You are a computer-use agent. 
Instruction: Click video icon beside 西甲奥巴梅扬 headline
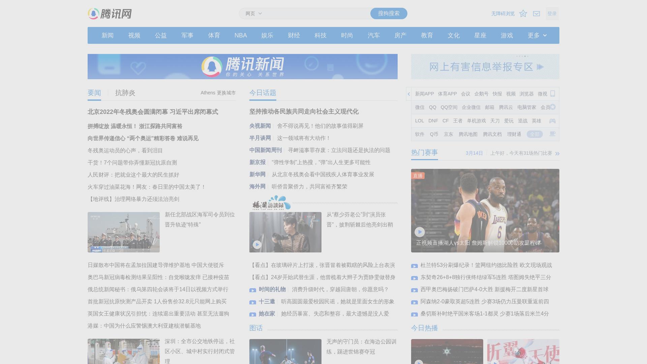pos(414,290)
